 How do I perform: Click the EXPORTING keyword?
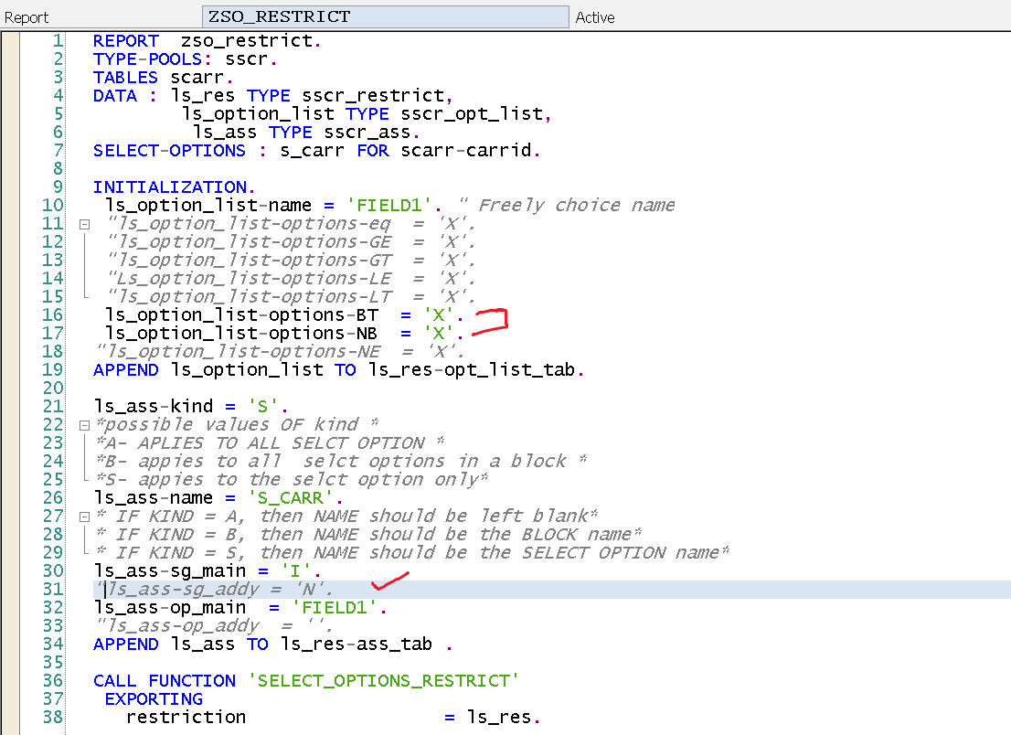click(x=154, y=698)
